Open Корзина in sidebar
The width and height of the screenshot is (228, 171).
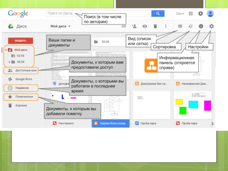(21, 105)
